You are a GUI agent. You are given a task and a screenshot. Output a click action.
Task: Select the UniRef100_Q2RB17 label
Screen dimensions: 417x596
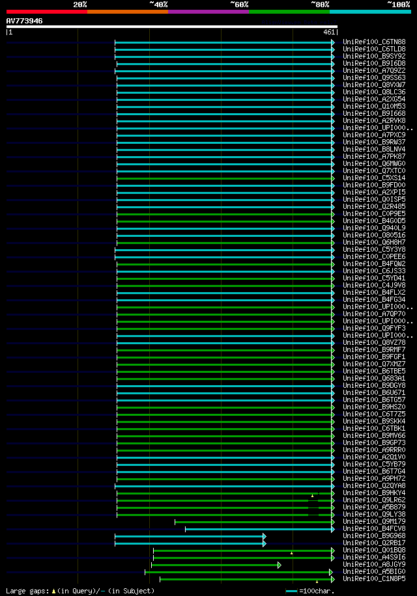374,543
